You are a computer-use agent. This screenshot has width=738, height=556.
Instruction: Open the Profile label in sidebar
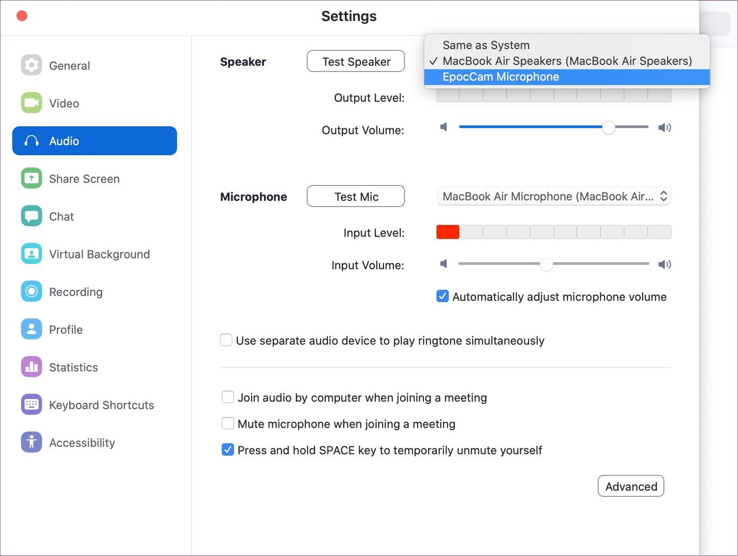click(66, 330)
